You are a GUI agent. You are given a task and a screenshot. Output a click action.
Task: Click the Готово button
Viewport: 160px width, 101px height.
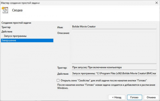[x=134, y=97]
